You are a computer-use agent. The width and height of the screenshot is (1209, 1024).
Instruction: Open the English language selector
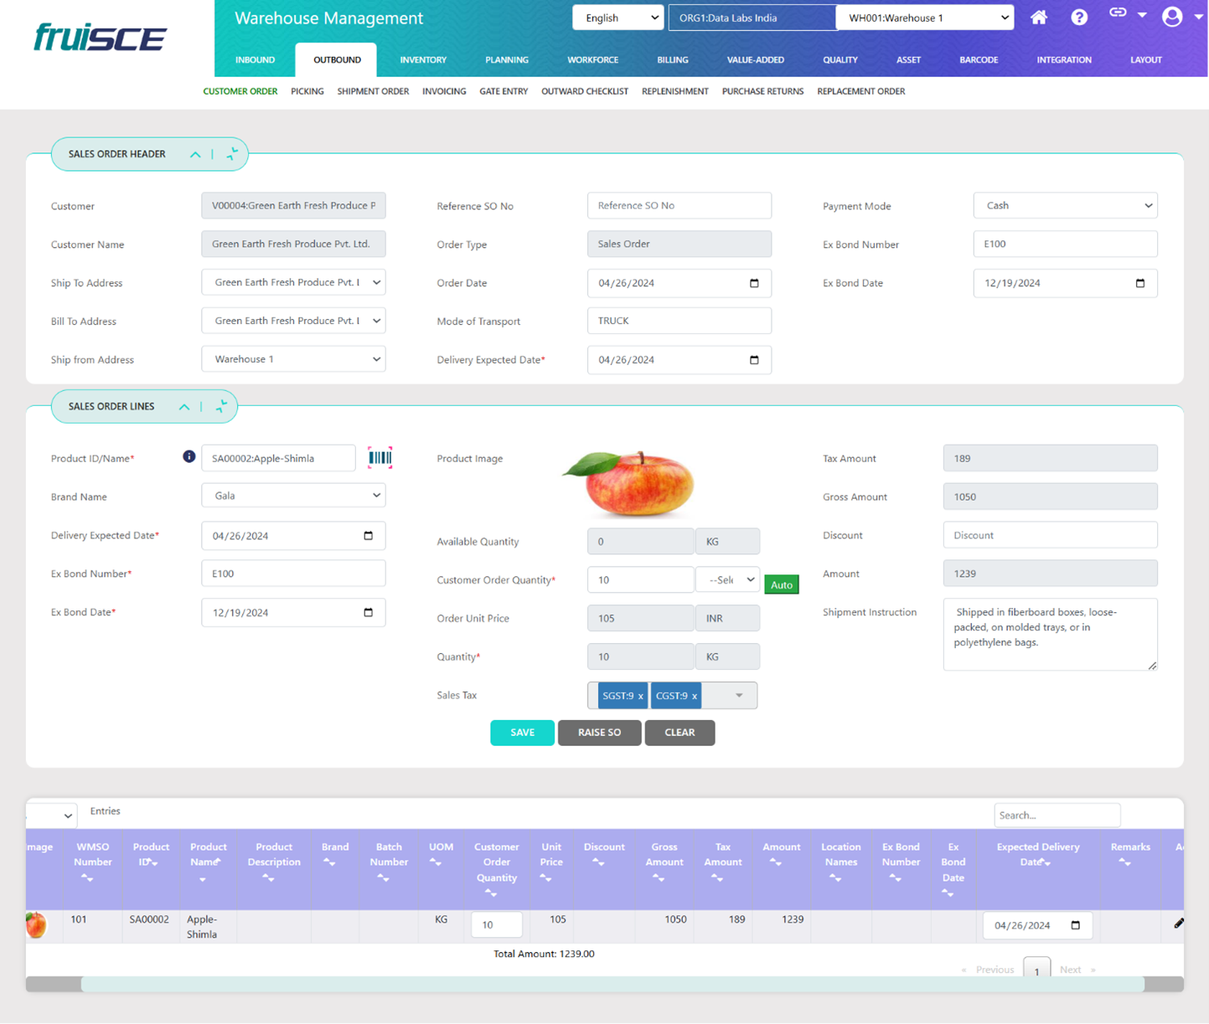tap(617, 18)
